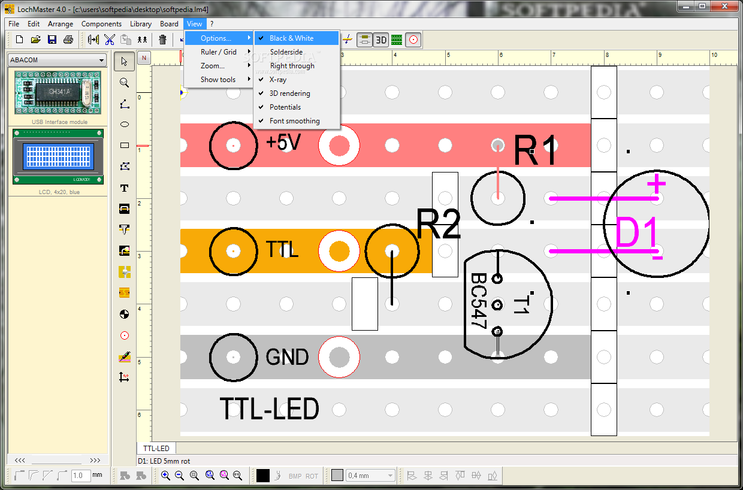Screen dimensions: 743x490
Task: Select the black and white drill marker tool
Action: coord(124,314)
